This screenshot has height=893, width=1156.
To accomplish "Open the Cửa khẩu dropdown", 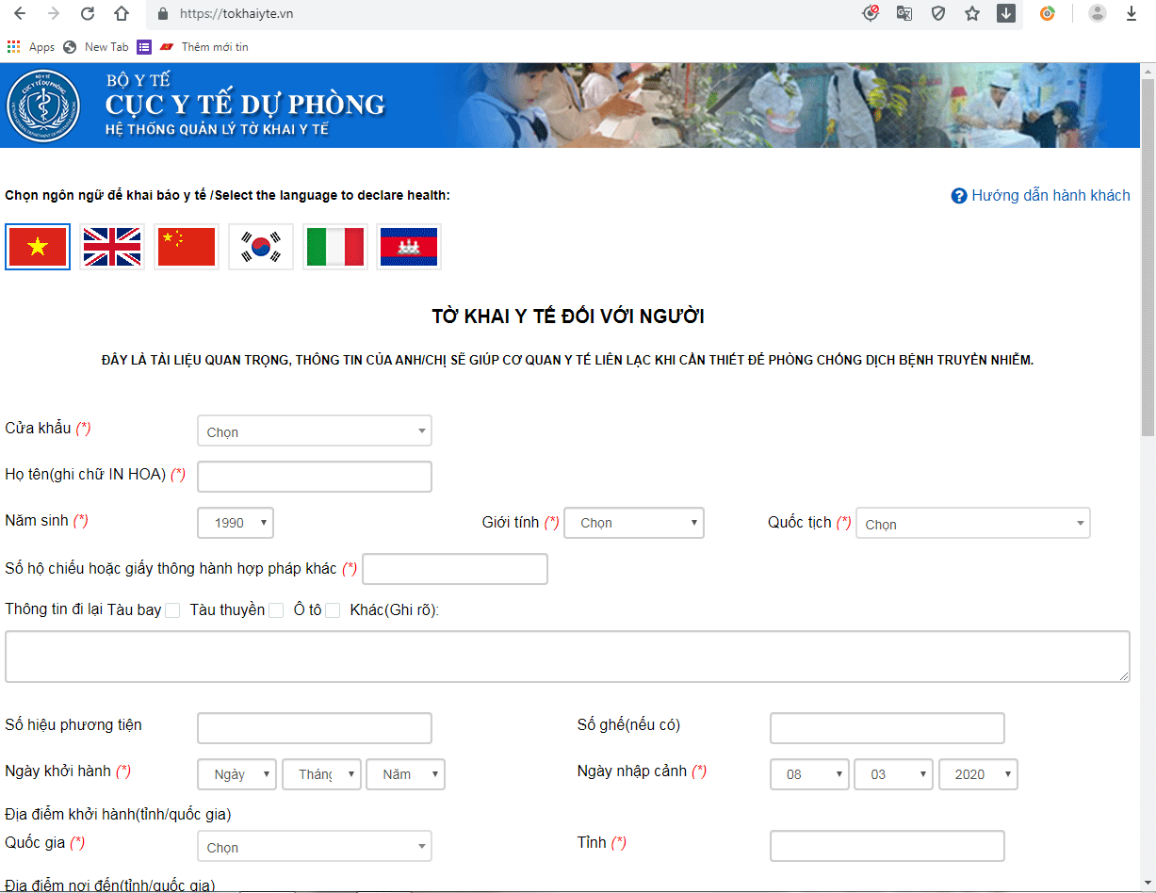I will 315,431.
